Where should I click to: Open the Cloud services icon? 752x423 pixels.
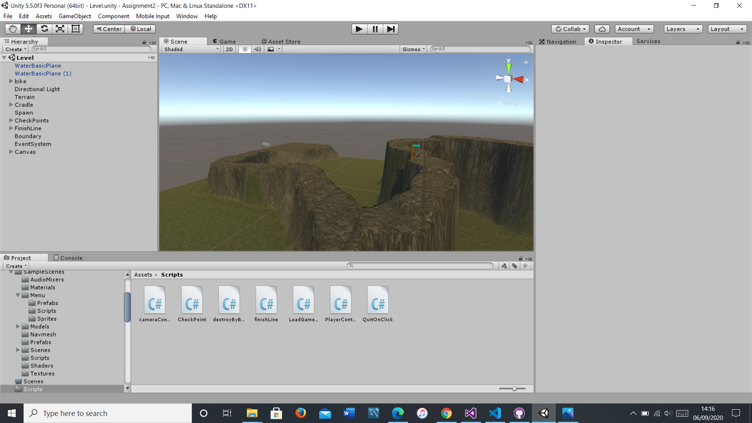point(602,29)
